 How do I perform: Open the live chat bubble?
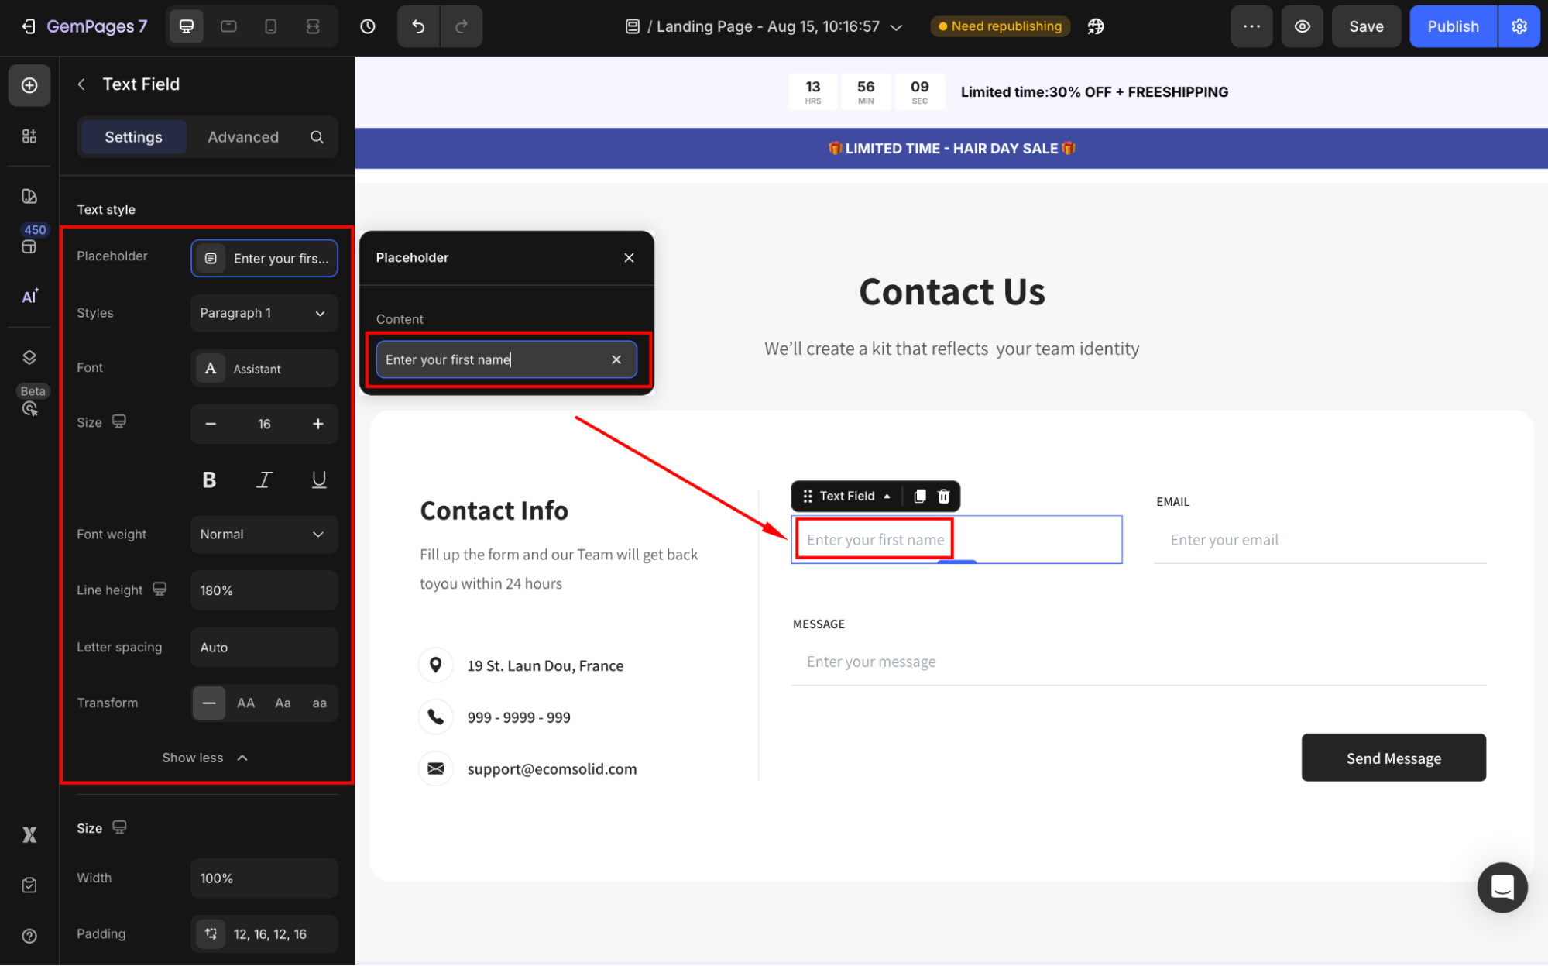pyautogui.click(x=1502, y=887)
